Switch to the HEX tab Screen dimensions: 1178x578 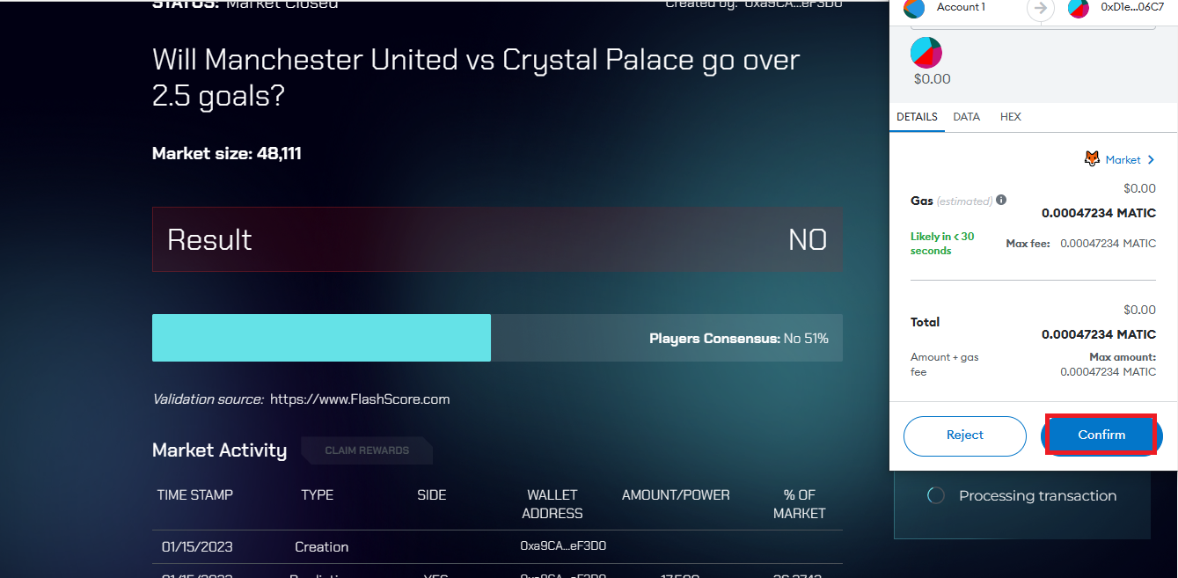pyautogui.click(x=1011, y=117)
